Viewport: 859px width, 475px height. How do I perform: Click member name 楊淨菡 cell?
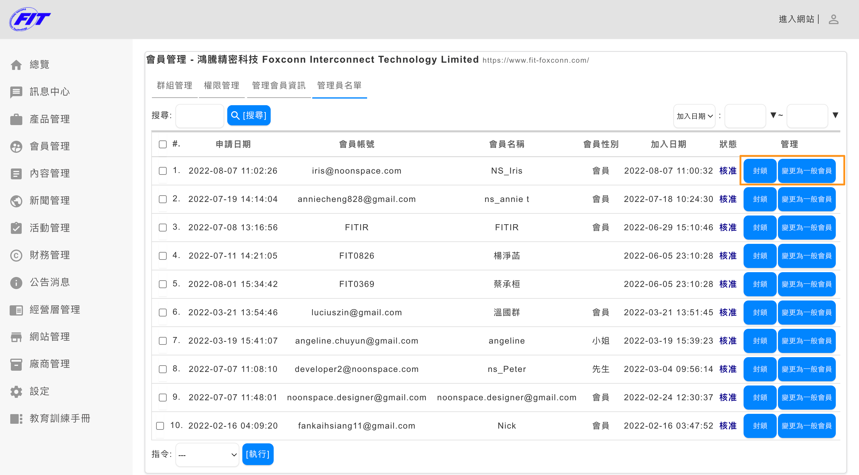click(x=507, y=256)
